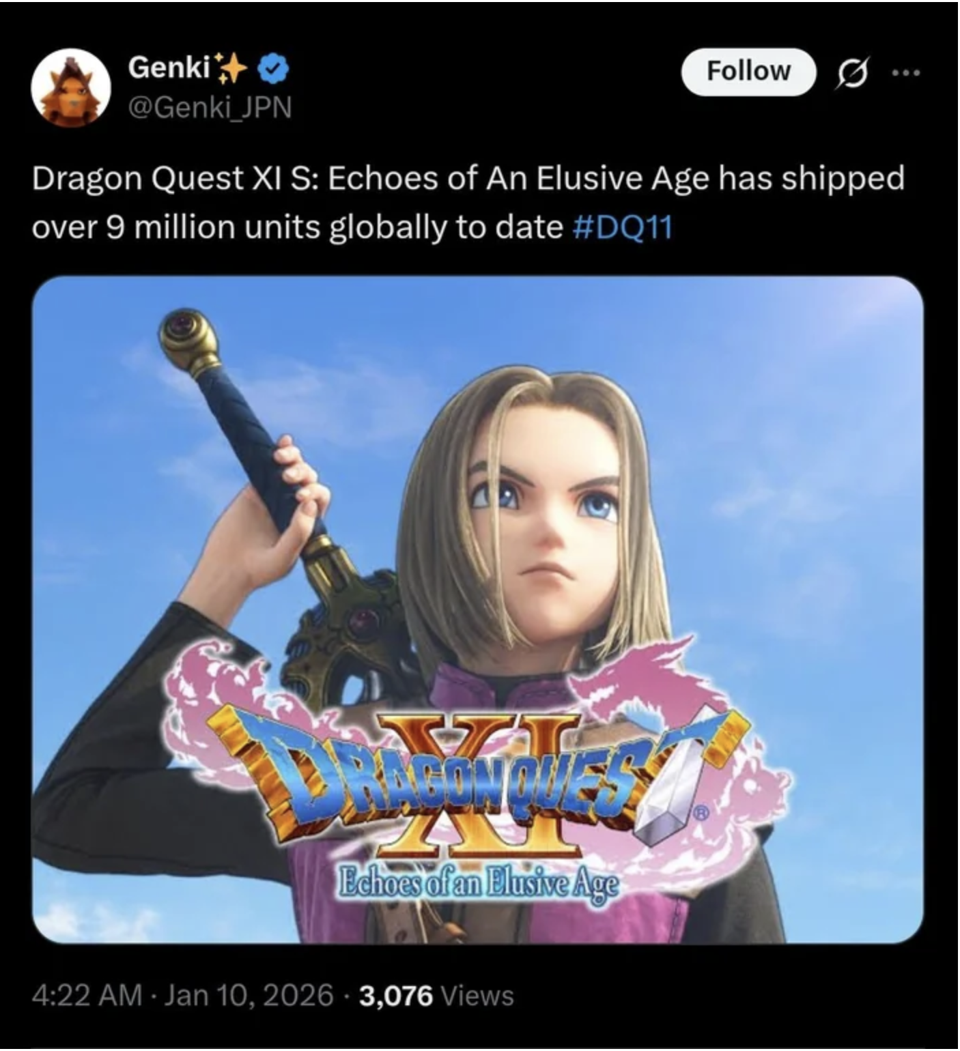Visit the @Genki_JPN handle
This screenshot has height=1051, width=960.
(x=210, y=106)
